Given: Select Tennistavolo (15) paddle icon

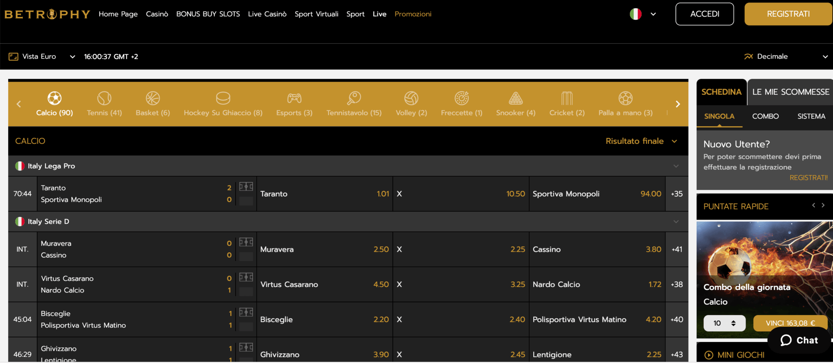Looking at the screenshot, I should point(354,98).
